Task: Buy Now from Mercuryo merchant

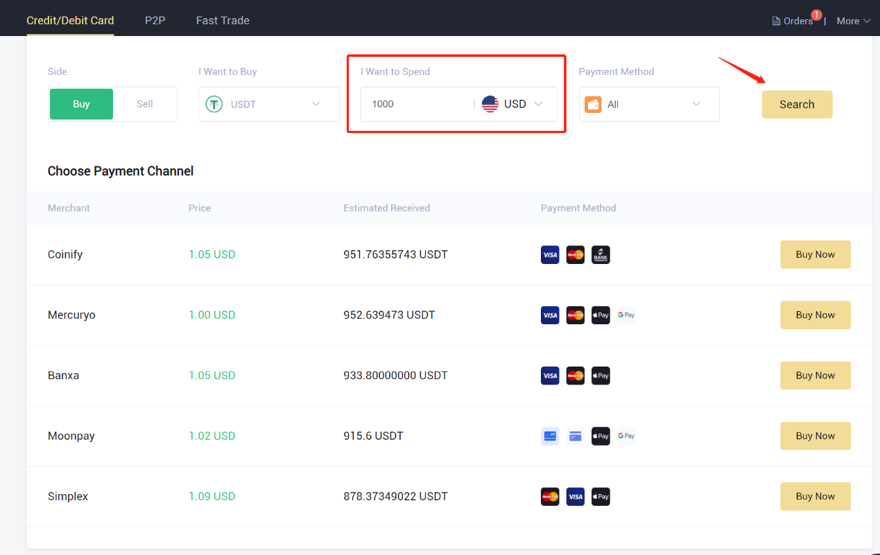Action: pos(815,315)
